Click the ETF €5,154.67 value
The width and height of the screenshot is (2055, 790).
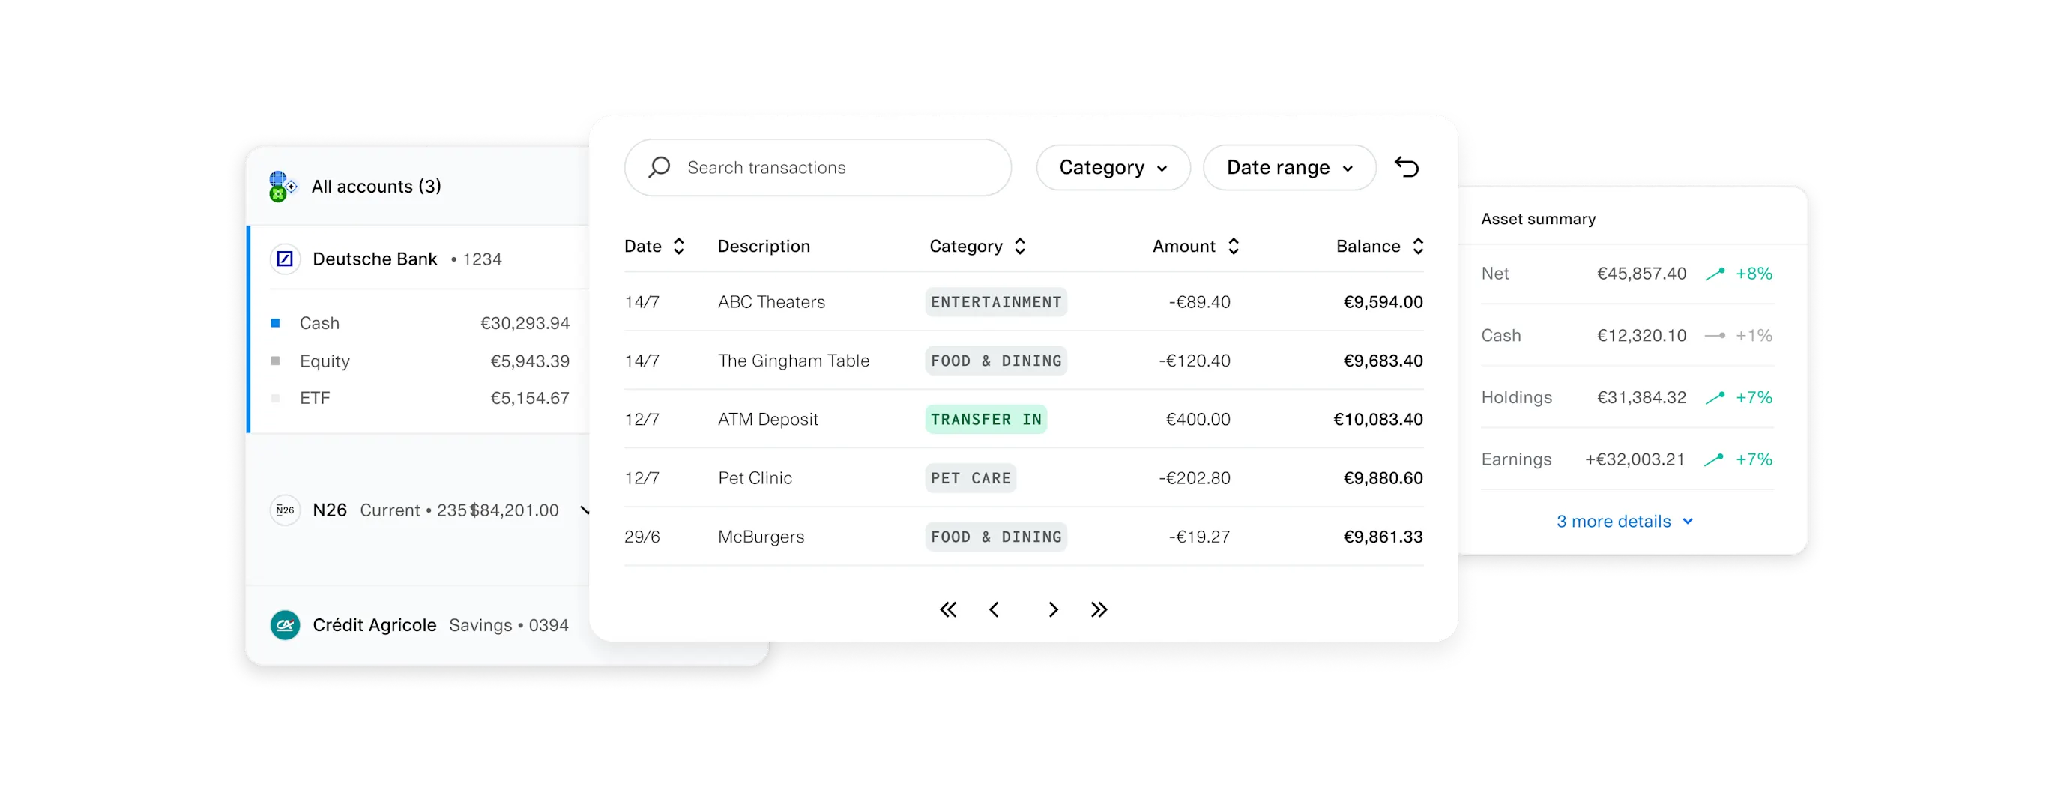(530, 398)
